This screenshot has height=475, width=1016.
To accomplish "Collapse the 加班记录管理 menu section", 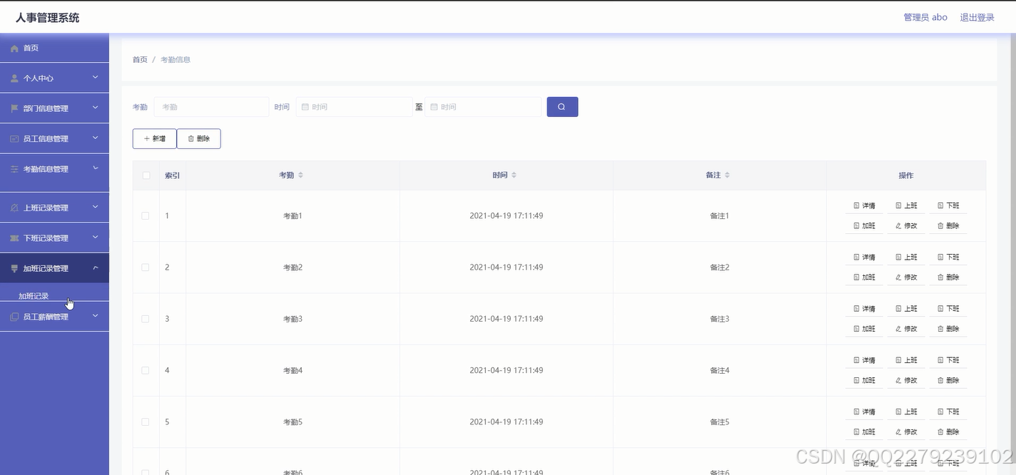I will (x=54, y=267).
